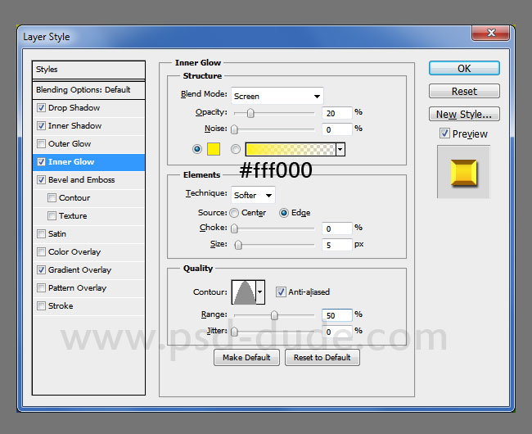532x434 pixels.
Task: Click the Range slider handle
Action: click(x=274, y=315)
